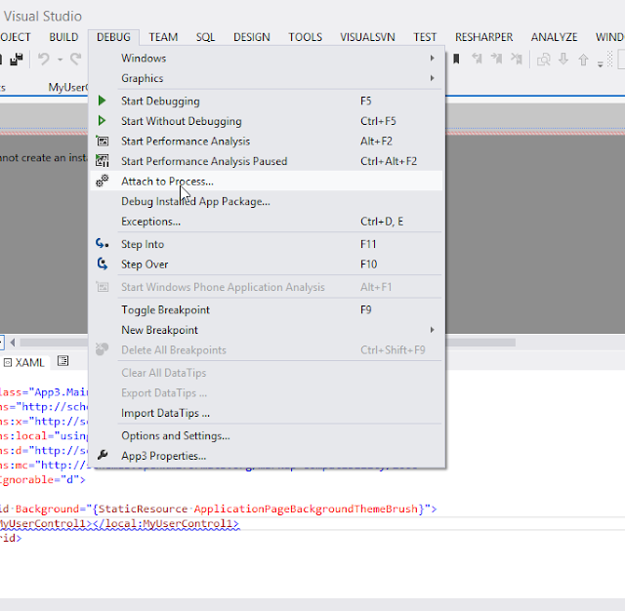Choose Start Performance Analysis
The height and width of the screenshot is (611, 625).
267,141
